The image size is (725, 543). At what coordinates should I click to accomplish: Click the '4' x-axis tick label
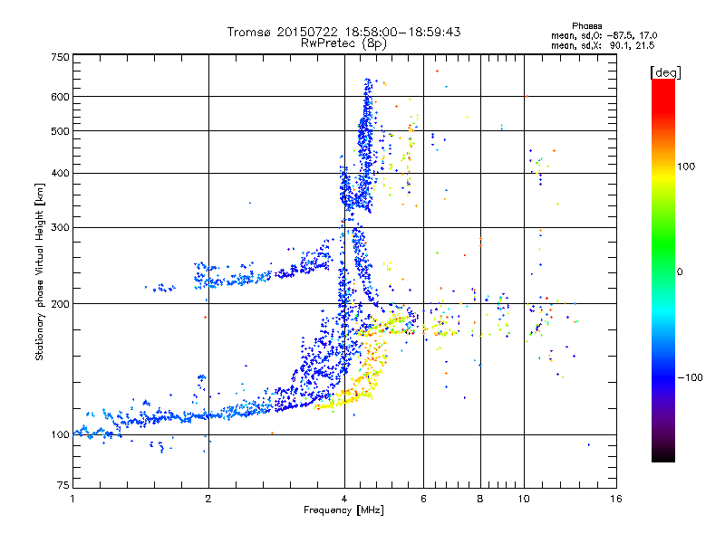pyautogui.click(x=344, y=499)
